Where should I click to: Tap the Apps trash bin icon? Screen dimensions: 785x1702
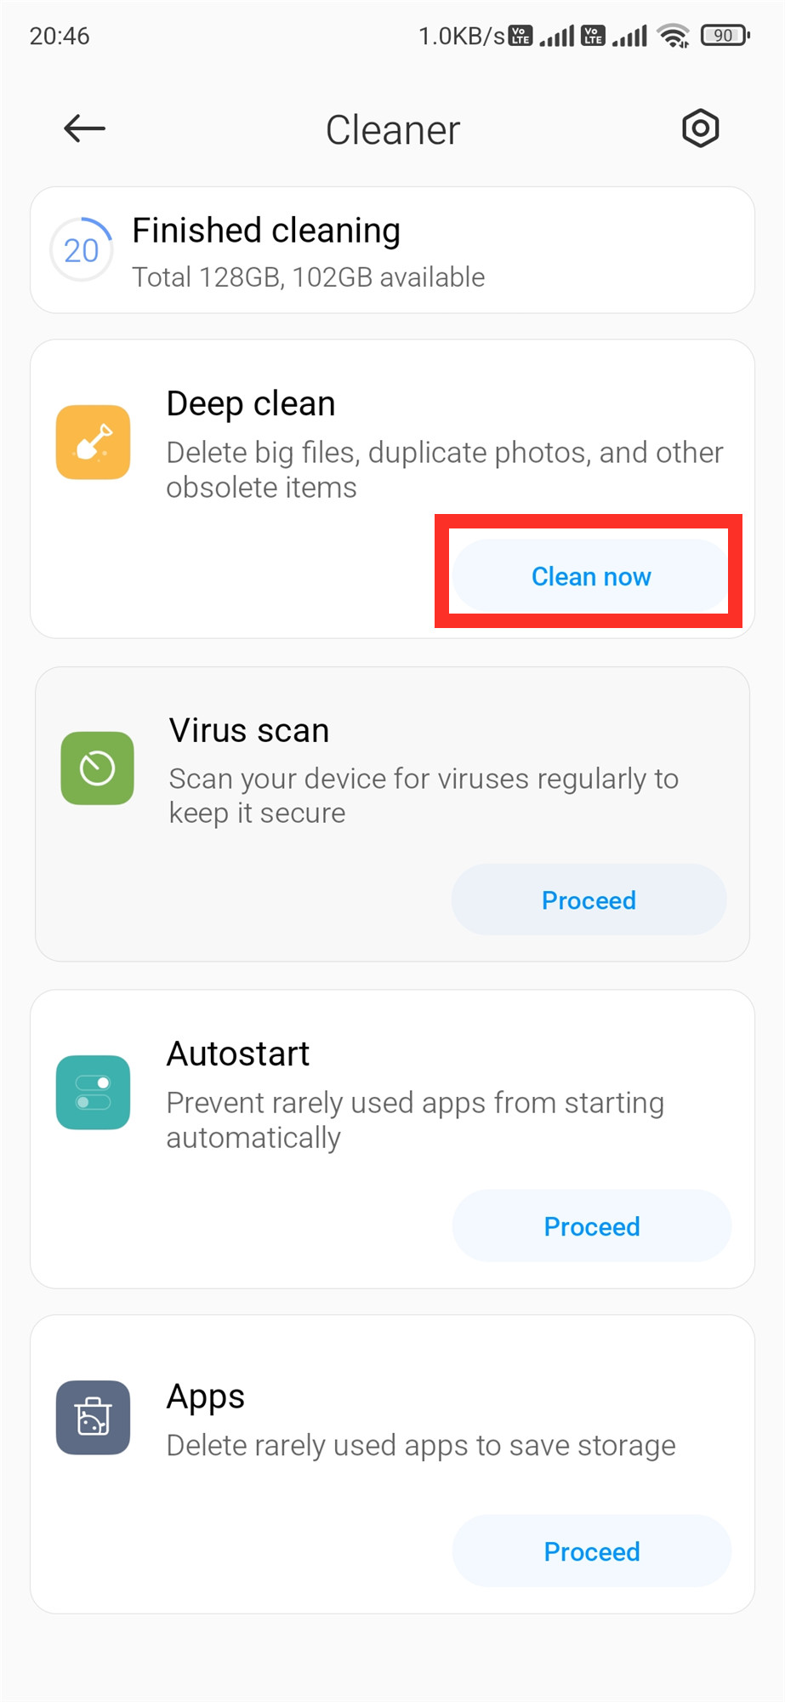coord(93,1418)
